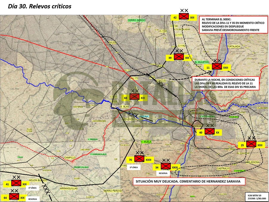This screenshot has width=269, height=202.
Task: Click the "1ª LÍNEA" label under Division 70
Action: coord(134,167)
